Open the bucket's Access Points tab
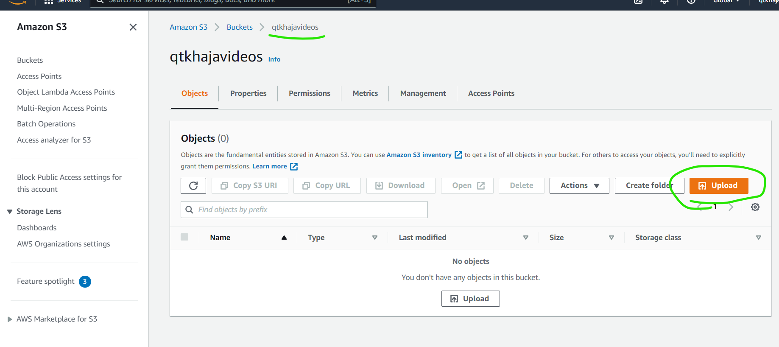This screenshot has height=347, width=779. click(491, 93)
